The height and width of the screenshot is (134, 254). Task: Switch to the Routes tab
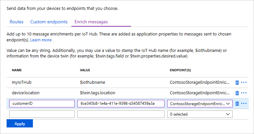(x=16, y=22)
